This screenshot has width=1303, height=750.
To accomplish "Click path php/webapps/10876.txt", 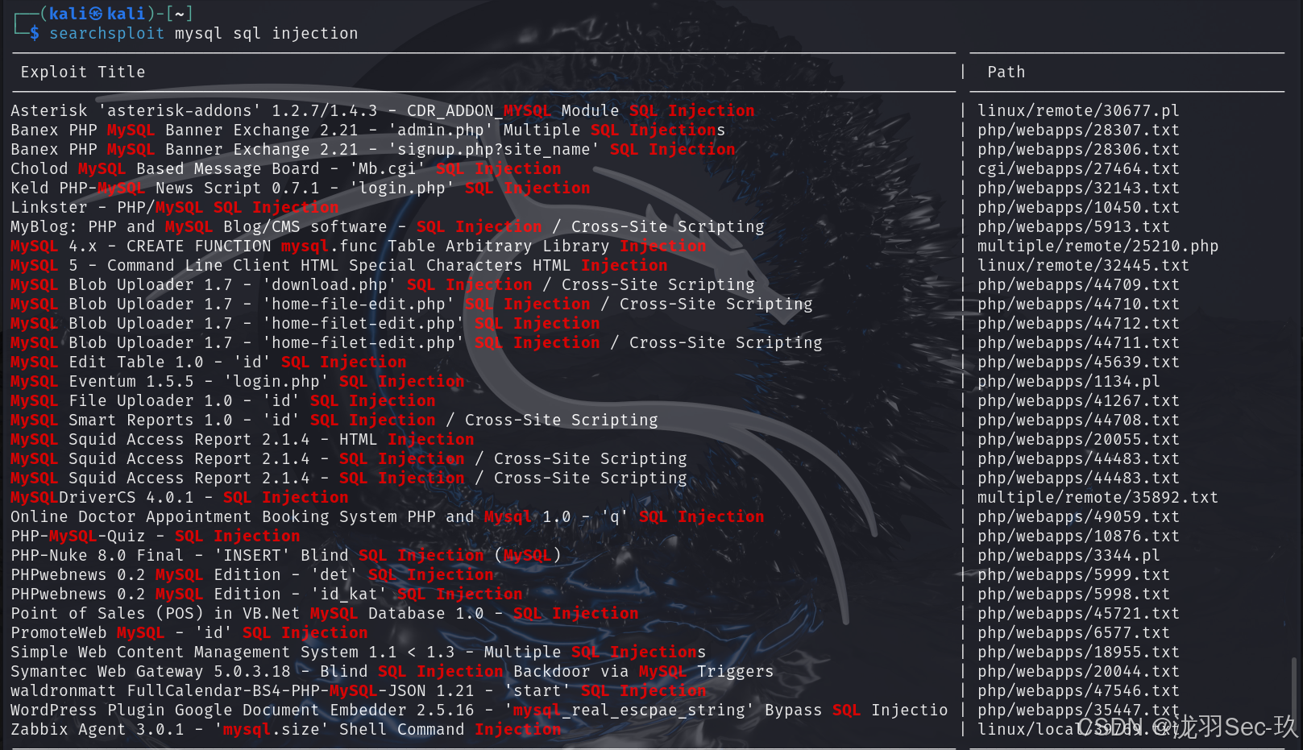I will 1078,536.
